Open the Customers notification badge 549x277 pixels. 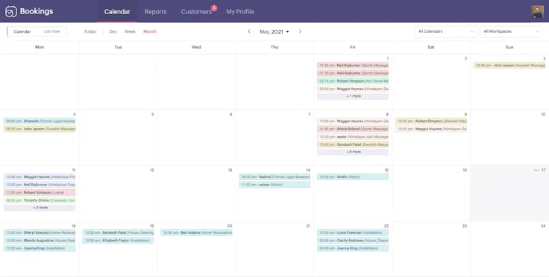[x=214, y=8]
